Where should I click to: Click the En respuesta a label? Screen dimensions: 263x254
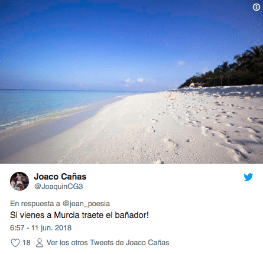35,204
